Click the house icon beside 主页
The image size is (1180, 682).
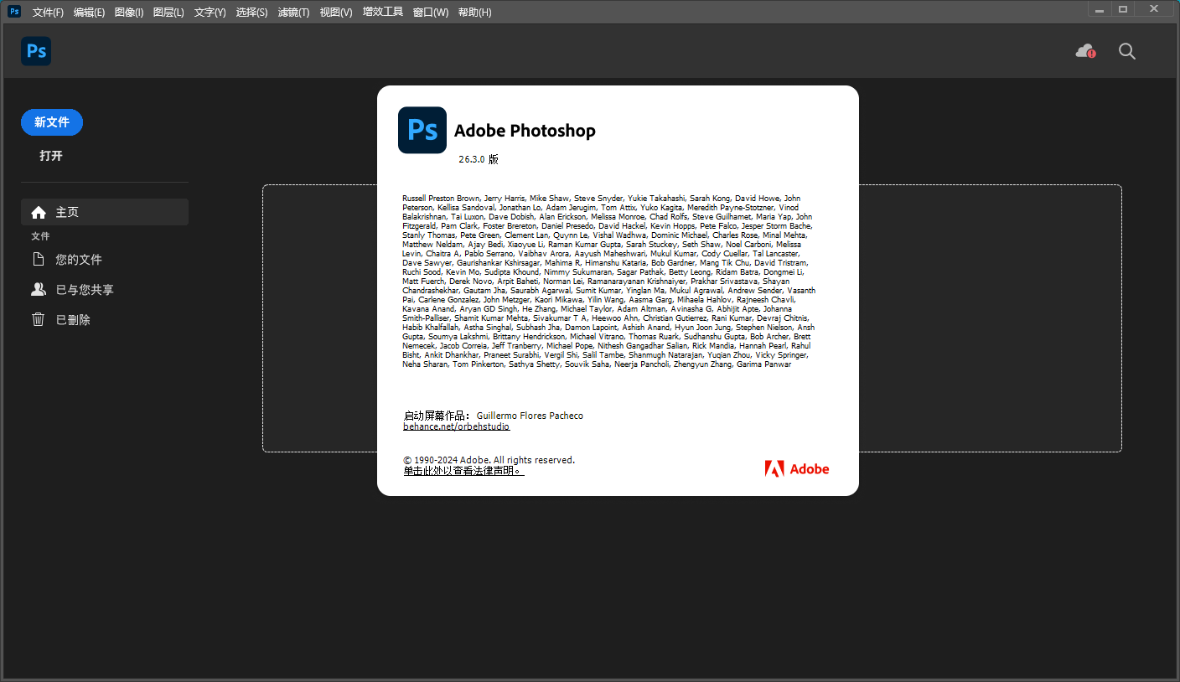point(38,212)
